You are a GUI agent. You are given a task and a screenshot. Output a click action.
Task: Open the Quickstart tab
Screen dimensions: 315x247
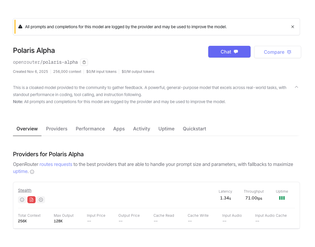[x=194, y=129]
